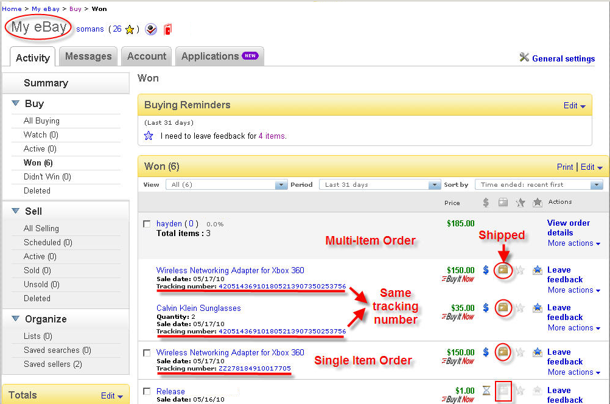The width and height of the screenshot is (610, 404).
Task: Click shipped box icon for first Wireless Networking Adapter
Action: point(503,269)
